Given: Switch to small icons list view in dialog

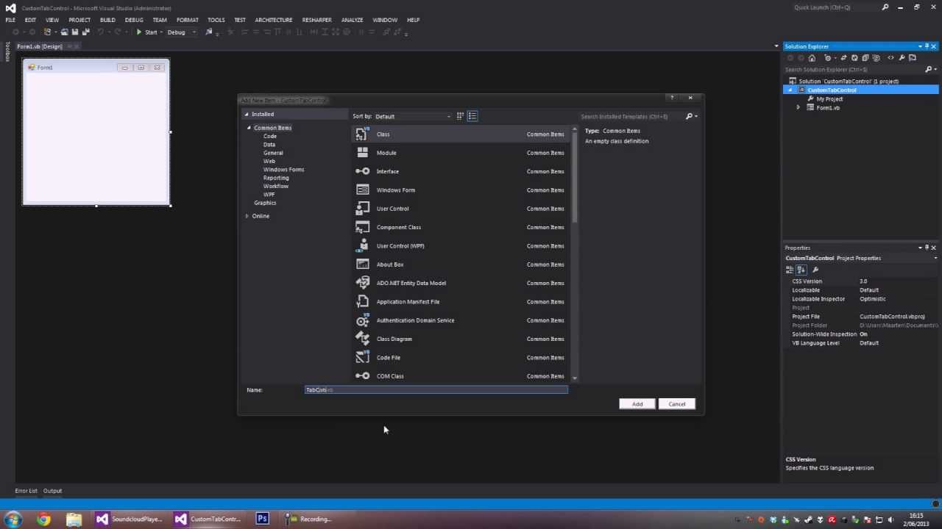Looking at the screenshot, I should 472,116.
